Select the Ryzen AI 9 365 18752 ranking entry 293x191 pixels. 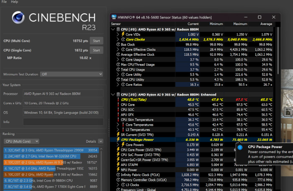(51, 163)
